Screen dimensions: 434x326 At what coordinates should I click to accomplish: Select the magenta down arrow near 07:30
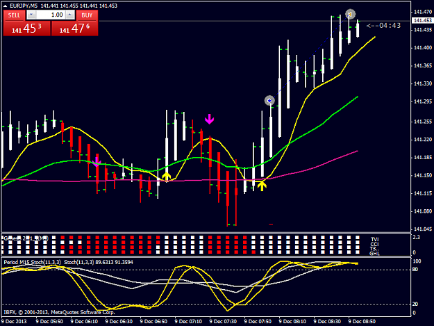point(209,119)
